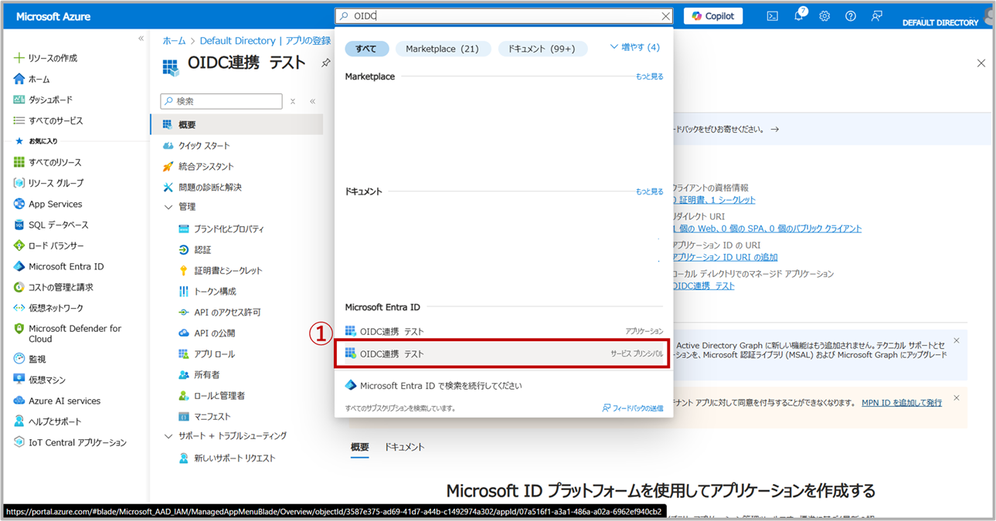Image resolution: width=996 pixels, height=521 pixels.
Task: Collapse the left portal menu chevrons
Action: coord(141,38)
